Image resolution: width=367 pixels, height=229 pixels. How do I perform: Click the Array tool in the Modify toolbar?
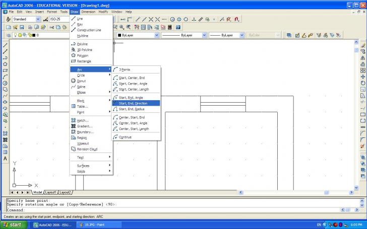pyautogui.click(x=363, y=70)
